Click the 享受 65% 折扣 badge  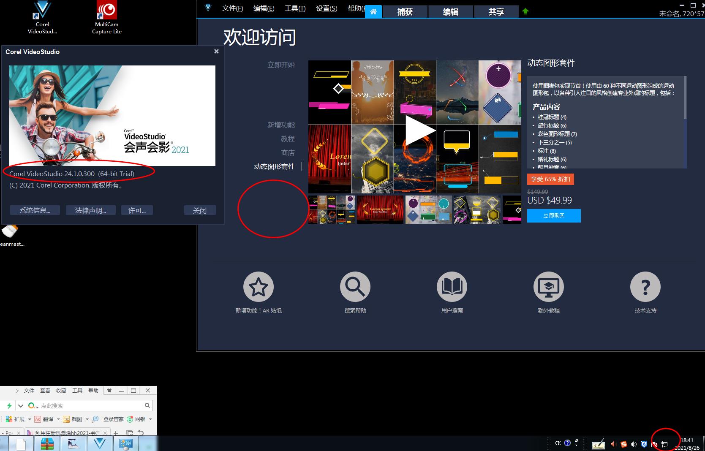tap(550, 179)
